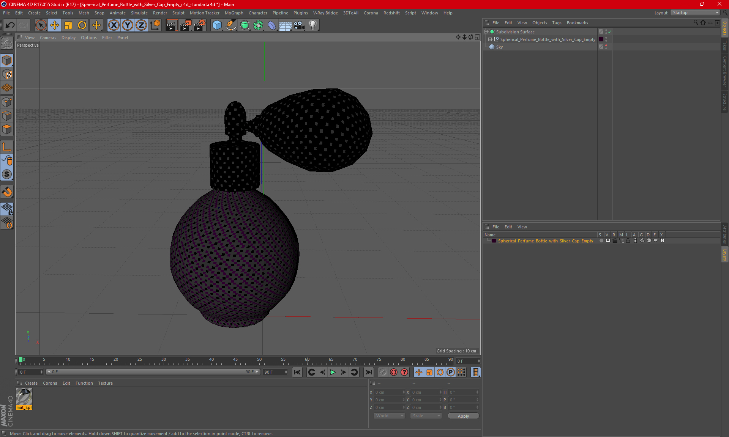Toggle Enable Snap magnet icon
This screenshot has height=437, width=729.
7,192
